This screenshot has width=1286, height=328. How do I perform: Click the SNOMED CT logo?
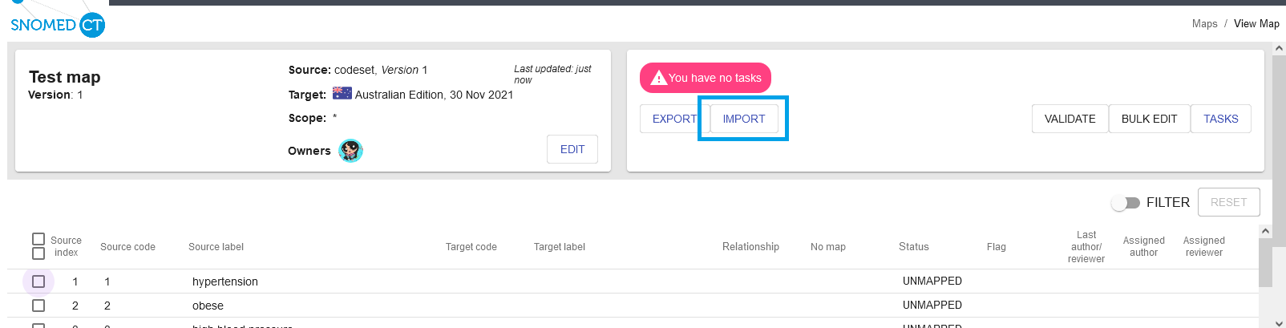pos(58,25)
